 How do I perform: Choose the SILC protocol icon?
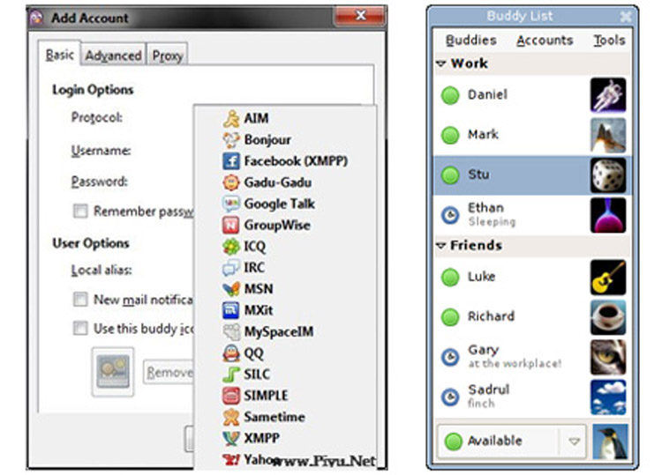click(x=231, y=375)
